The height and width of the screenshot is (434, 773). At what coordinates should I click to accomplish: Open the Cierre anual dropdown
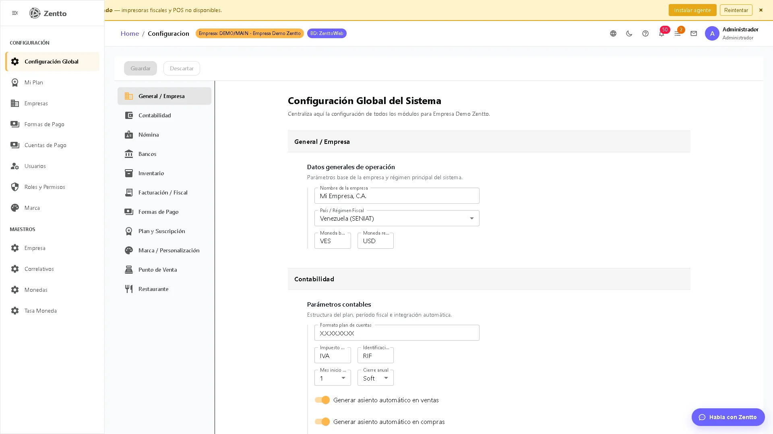376,378
